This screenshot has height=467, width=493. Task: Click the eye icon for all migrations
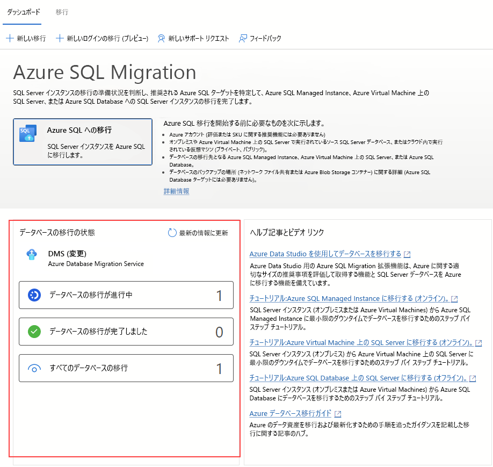[x=34, y=368]
